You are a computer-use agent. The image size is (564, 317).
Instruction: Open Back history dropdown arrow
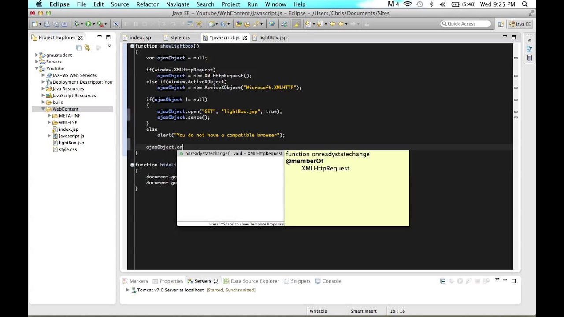point(346,24)
